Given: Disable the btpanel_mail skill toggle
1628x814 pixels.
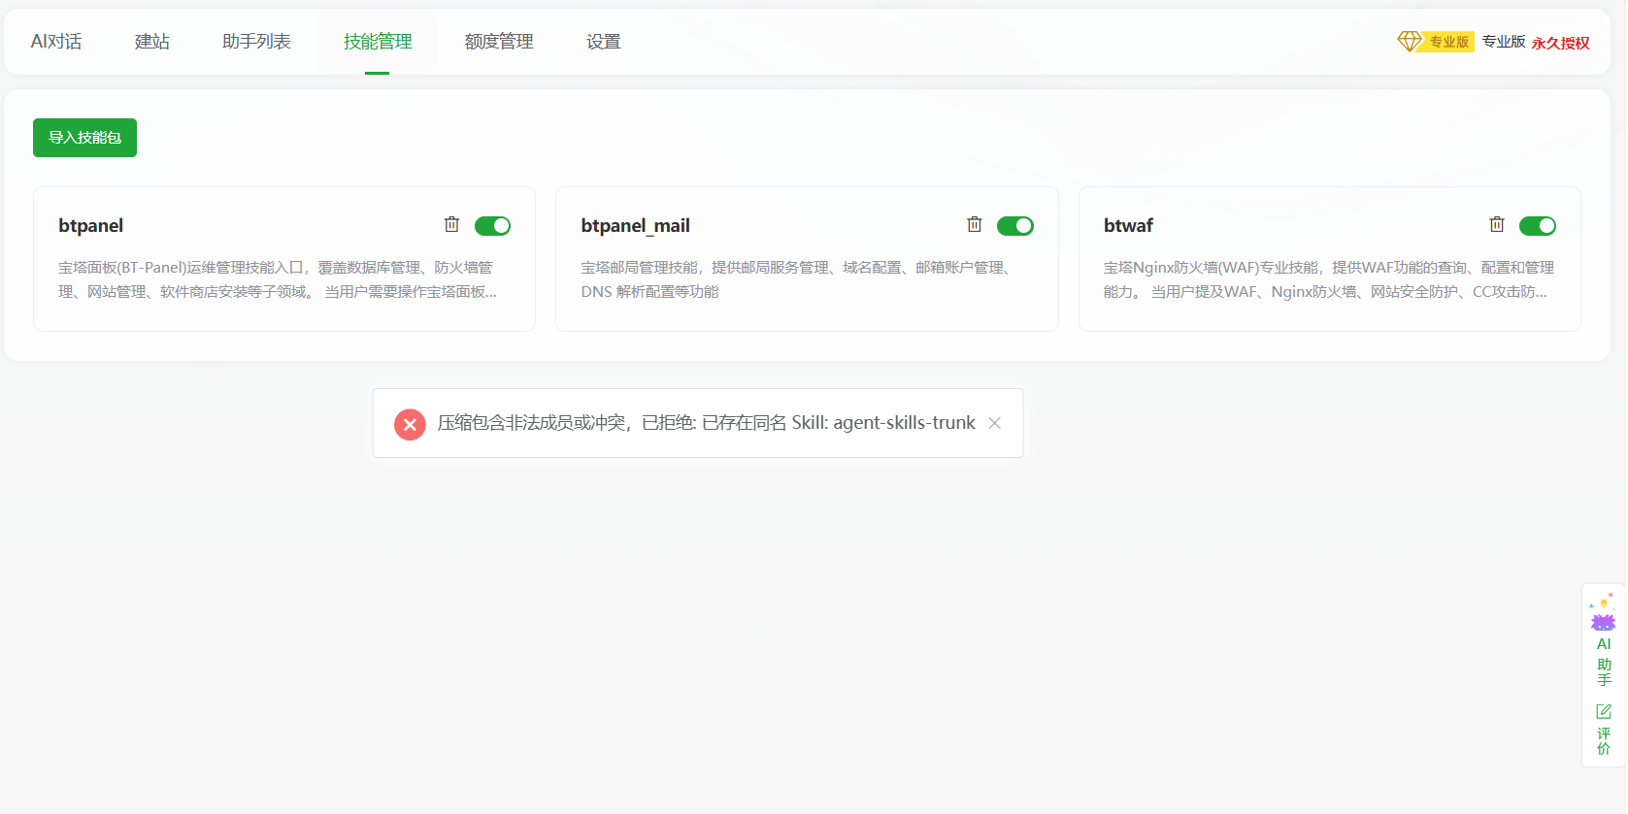Looking at the screenshot, I should 1015,226.
